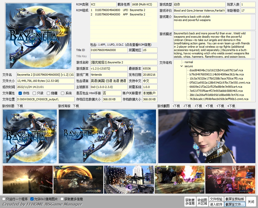Click the dragon sunset screenshot thumbnail
The image size is (258, 208).
(x=27, y=180)
